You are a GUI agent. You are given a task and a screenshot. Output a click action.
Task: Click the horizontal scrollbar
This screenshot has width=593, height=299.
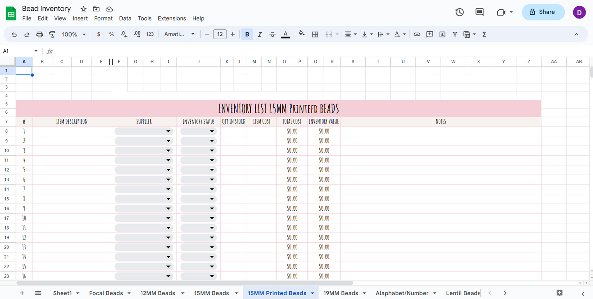[x=185, y=283]
